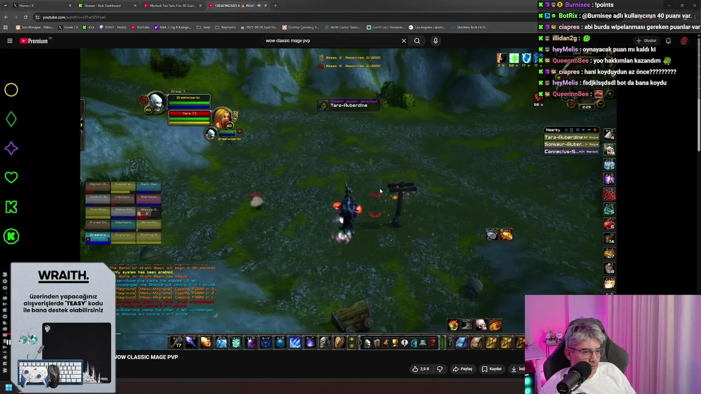The image size is (701, 394).
Task: Start voice search with the microphone icon
Action: (435, 40)
